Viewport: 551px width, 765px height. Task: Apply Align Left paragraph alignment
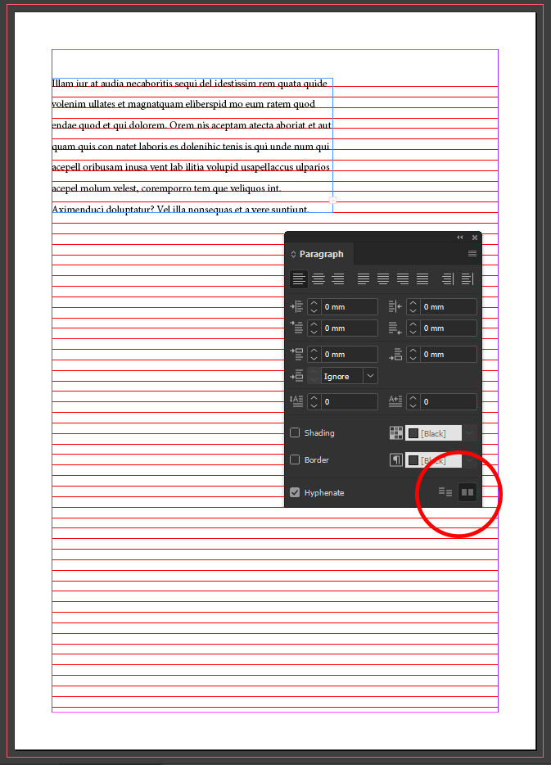pos(299,279)
